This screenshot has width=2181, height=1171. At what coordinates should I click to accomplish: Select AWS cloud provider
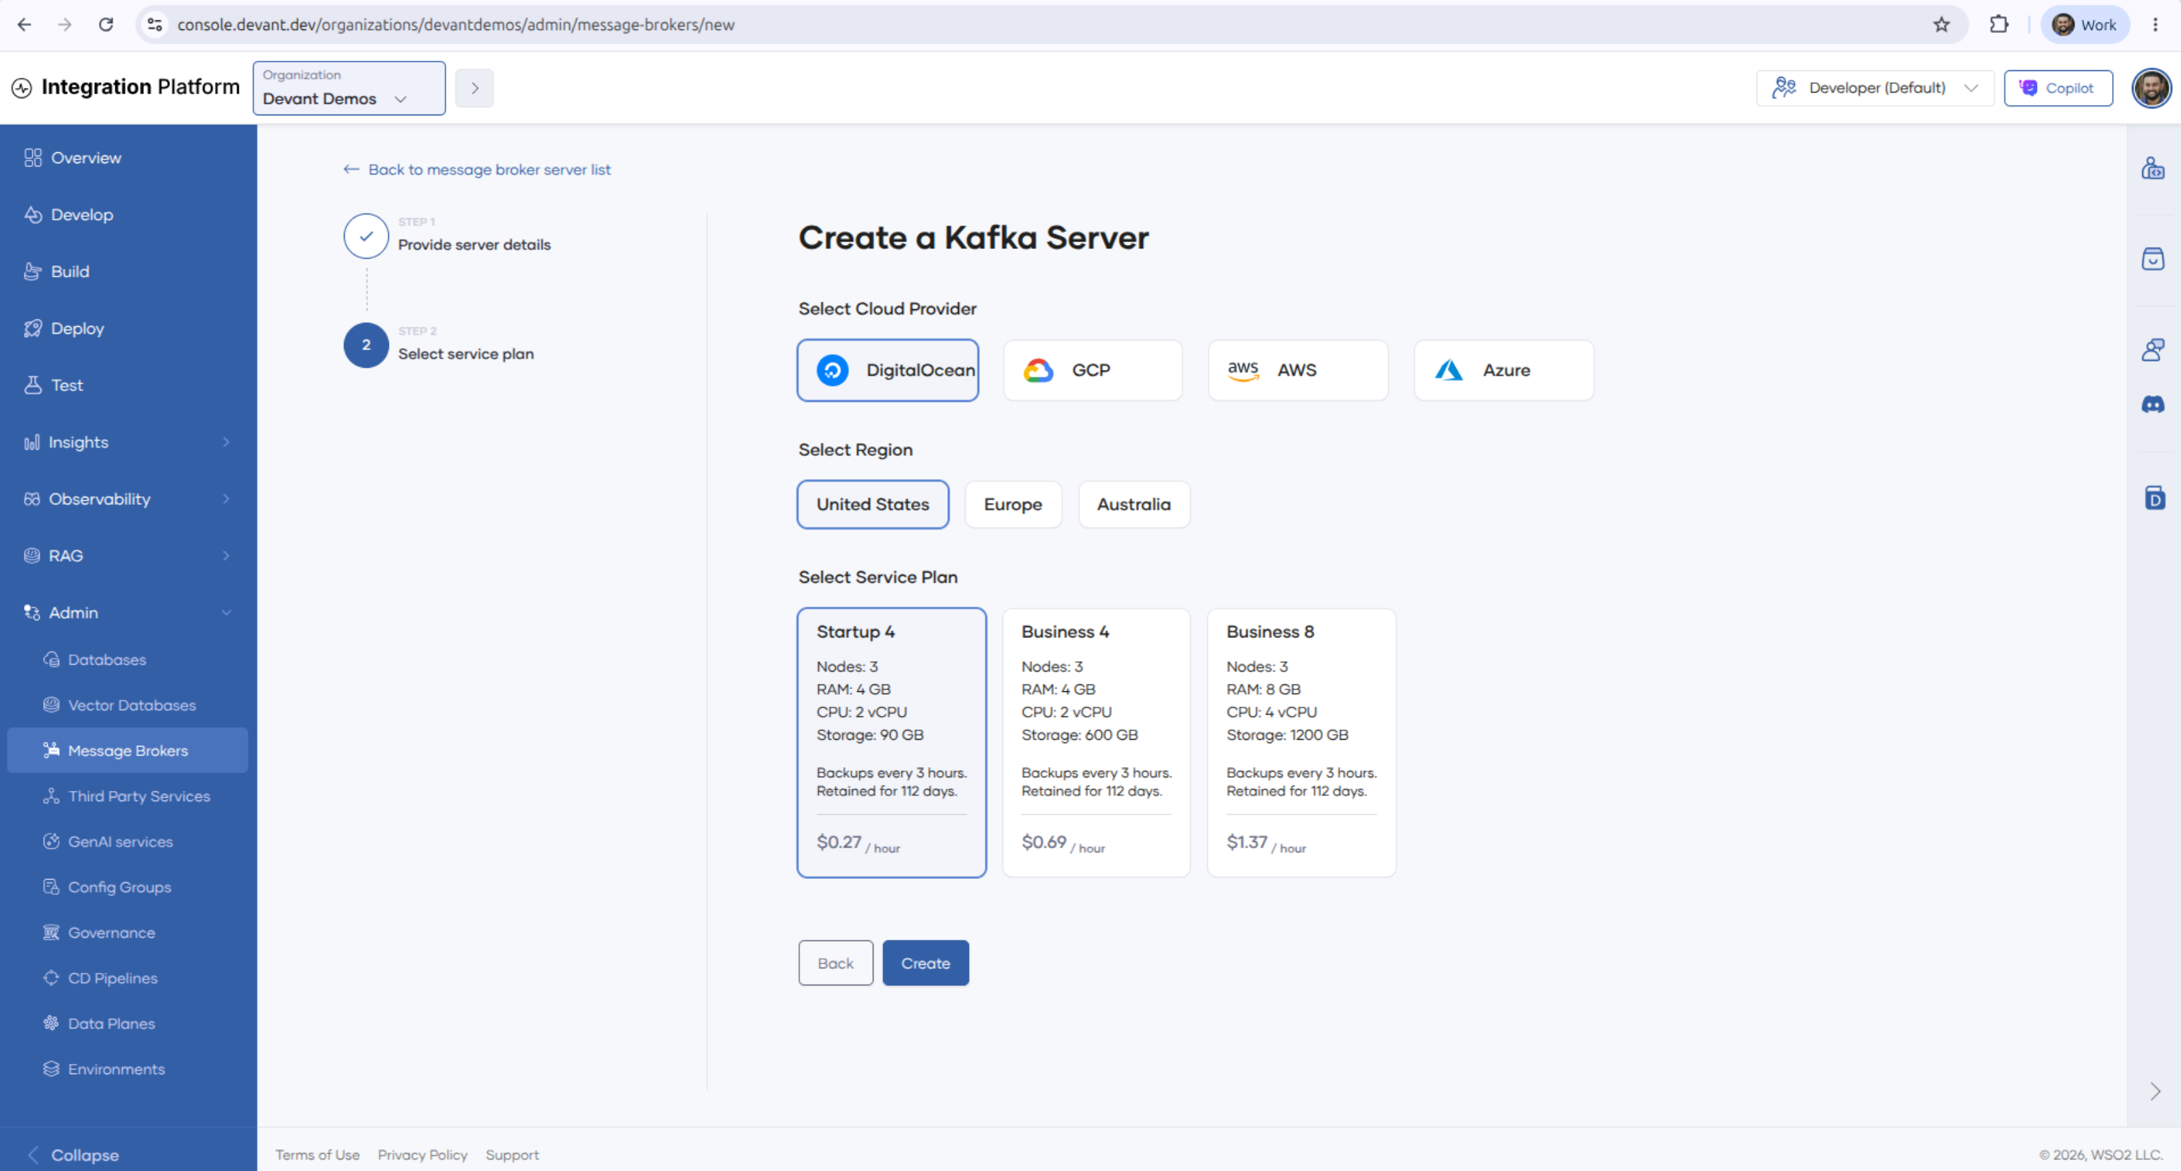pyautogui.click(x=1298, y=370)
